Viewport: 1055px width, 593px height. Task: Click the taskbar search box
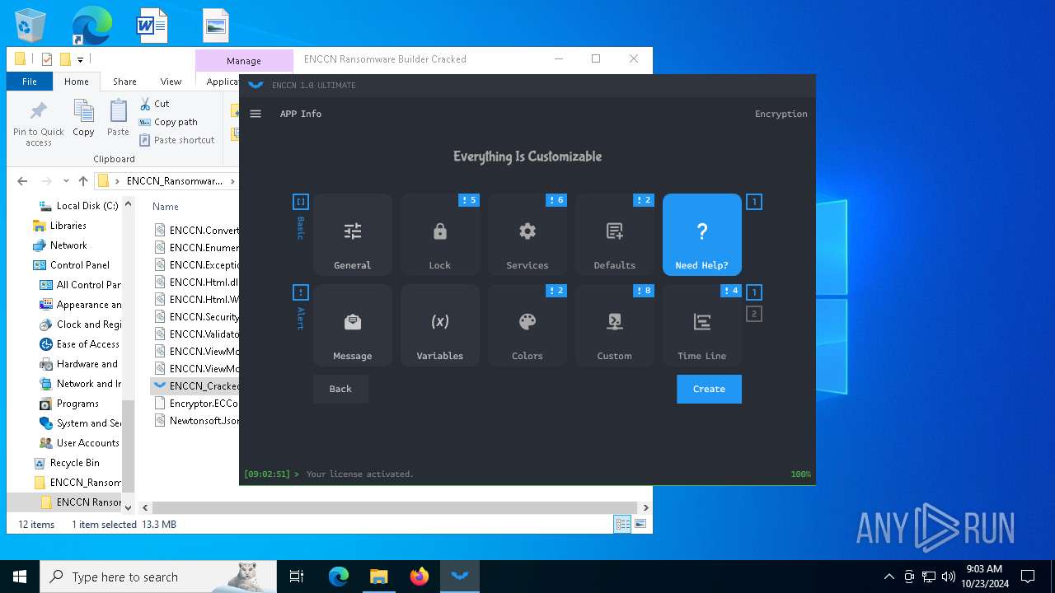tap(158, 577)
